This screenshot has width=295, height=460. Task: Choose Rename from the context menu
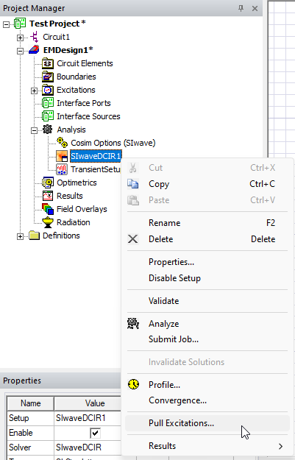[x=207, y=223]
